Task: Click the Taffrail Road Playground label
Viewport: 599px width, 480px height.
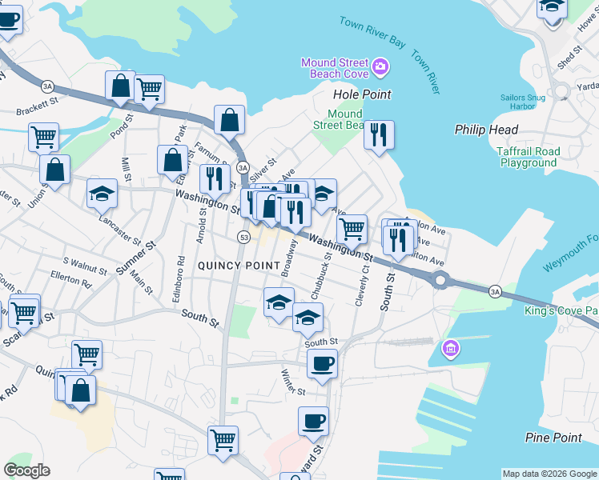Action: click(x=529, y=158)
